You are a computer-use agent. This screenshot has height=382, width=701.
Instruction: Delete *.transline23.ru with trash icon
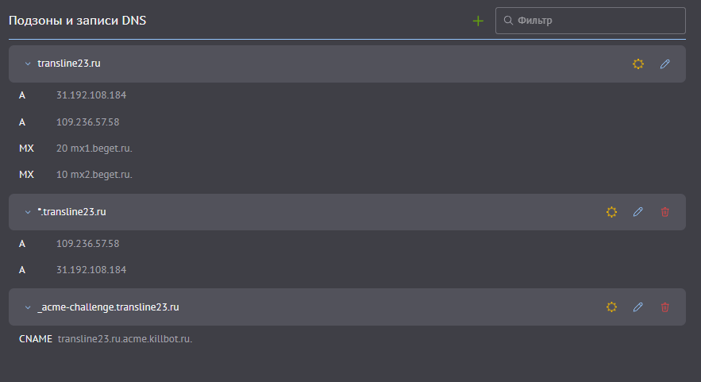(x=664, y=212)
